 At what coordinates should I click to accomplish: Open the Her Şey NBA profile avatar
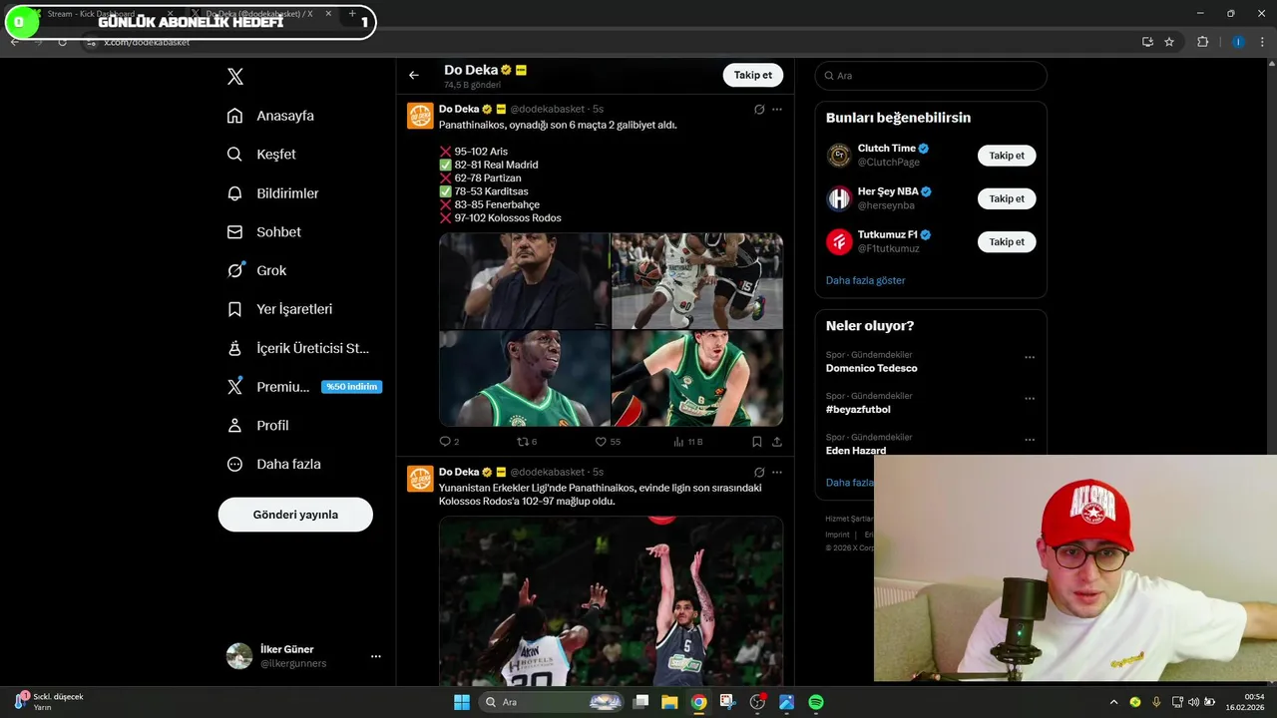[839, 198]
